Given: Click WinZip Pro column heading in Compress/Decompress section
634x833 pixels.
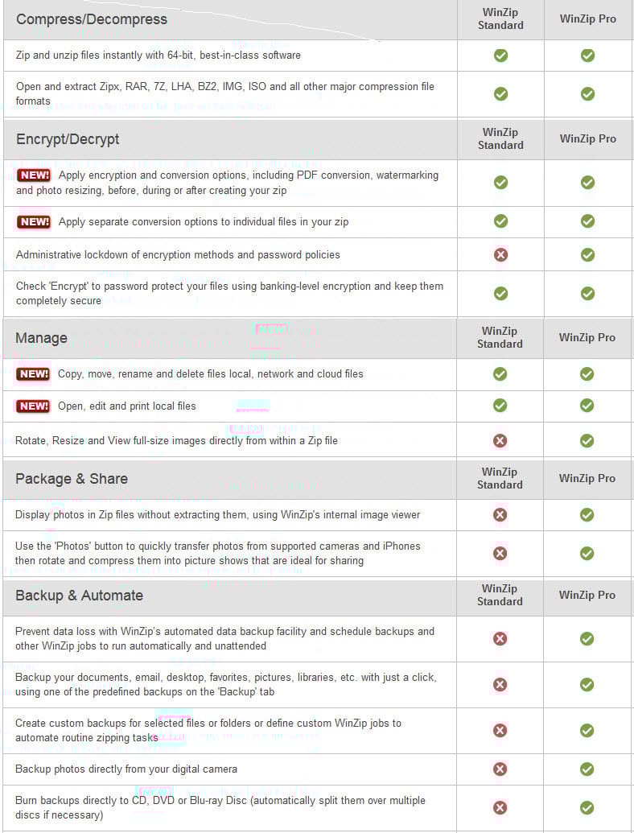Looking at the screenshot, I should tap(588, 19).
